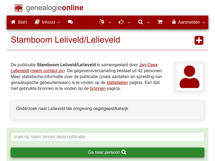The image size is (215, 161).
Task: Click the name search input field
Action: (x=107, y=137)
